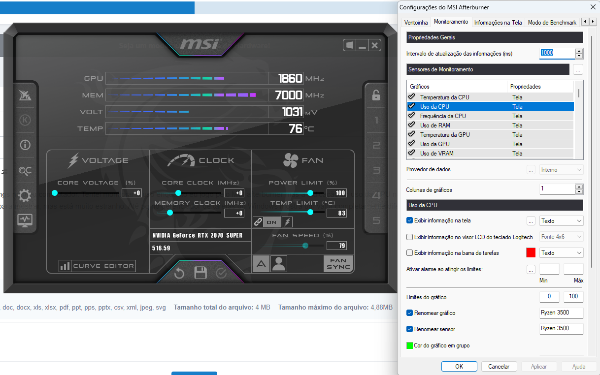Viewport: 600px width, 375px height.
Task: Toggle Temperatura da GPU graph checkmark
Action: [411, 134]
